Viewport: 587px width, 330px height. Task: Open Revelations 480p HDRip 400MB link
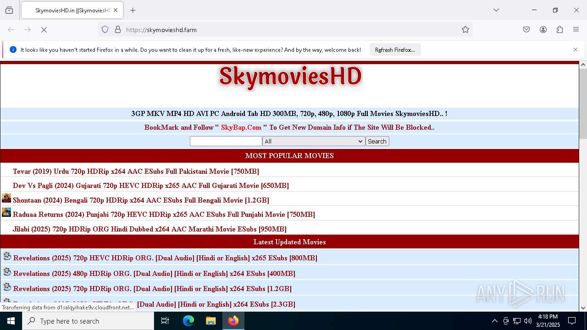pyautogui.click(x=154, y=274)
